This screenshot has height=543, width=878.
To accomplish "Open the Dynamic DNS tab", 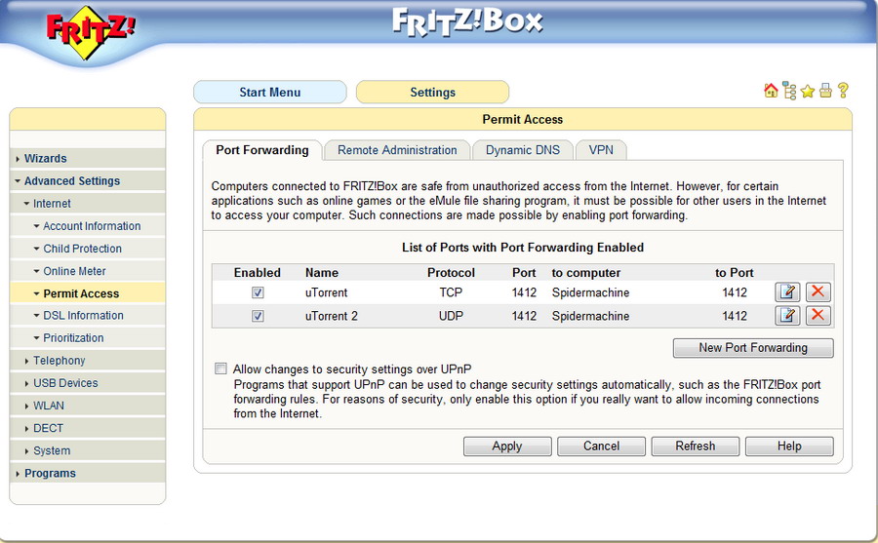I will click(x=523, y=150).
